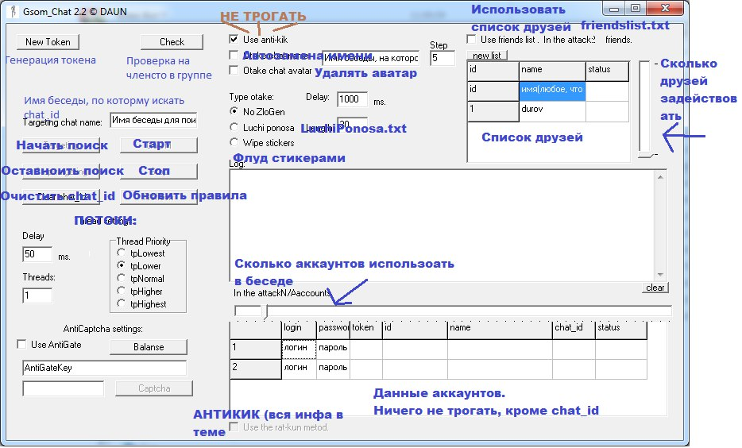This screenshot has height=448, width=742.
Task: Close the Gsom_Chat window
Action: (x=665, y=9)
